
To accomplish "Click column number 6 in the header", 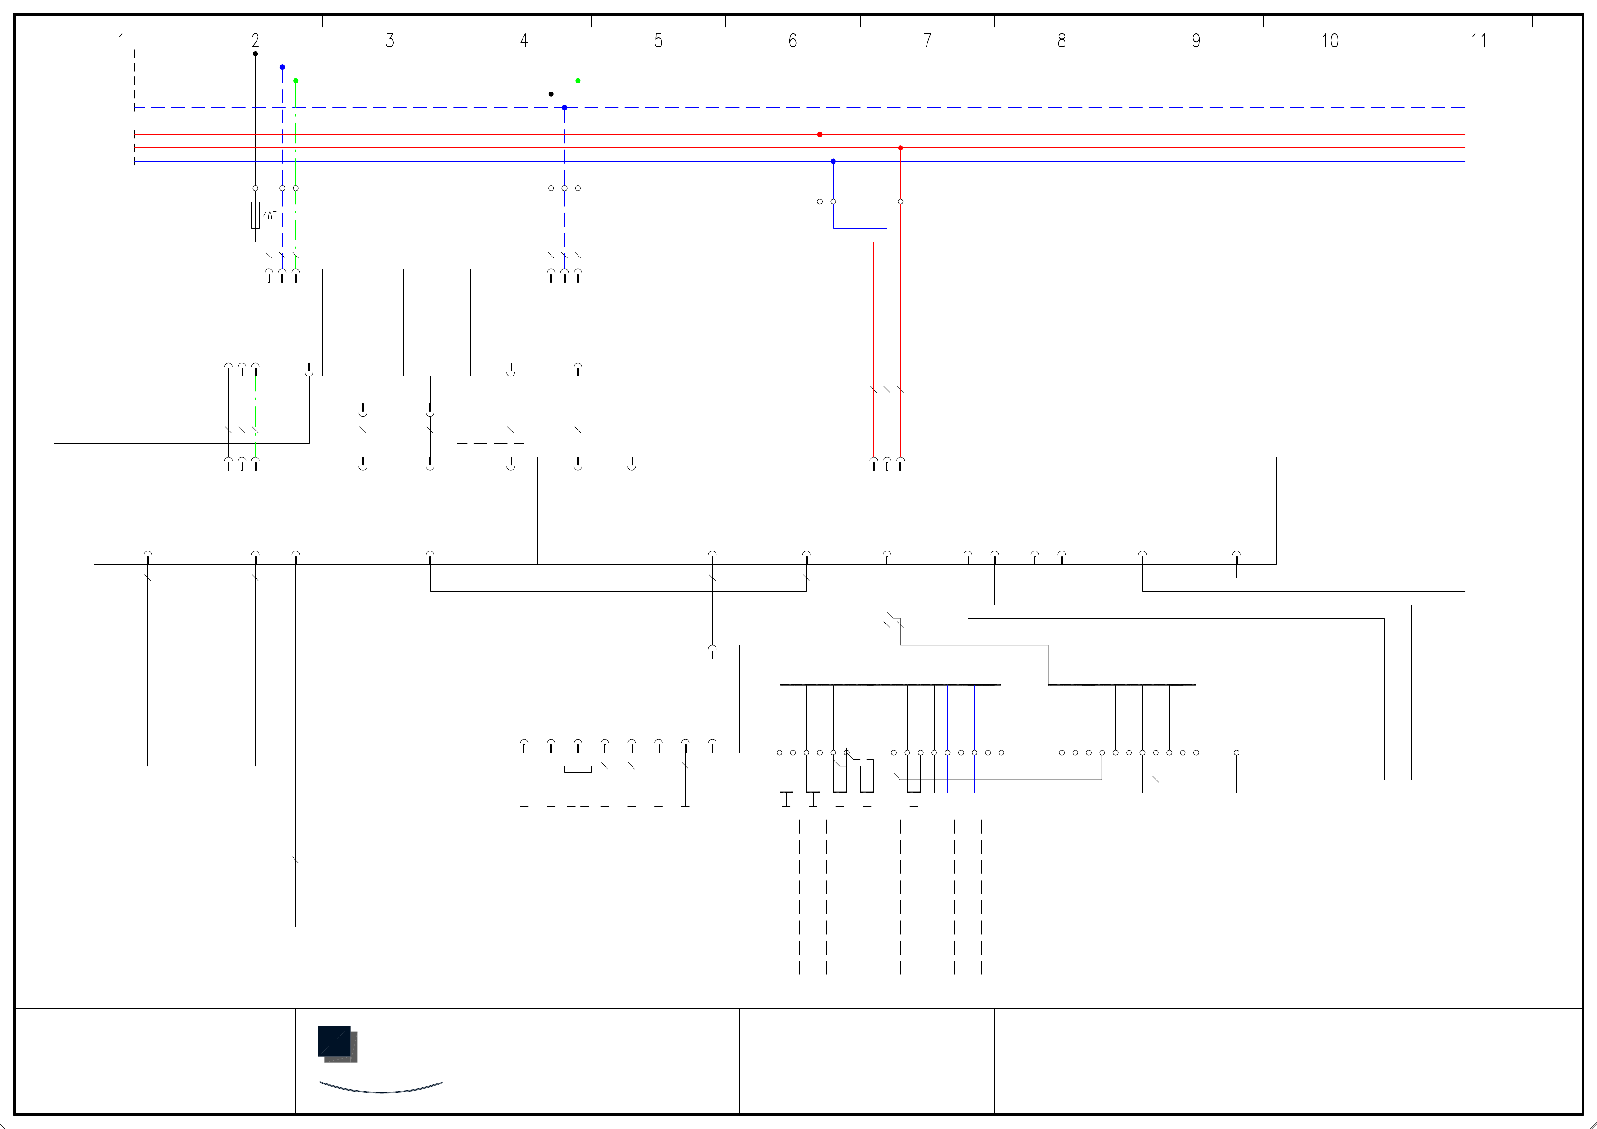I will [x=793, y=41].
